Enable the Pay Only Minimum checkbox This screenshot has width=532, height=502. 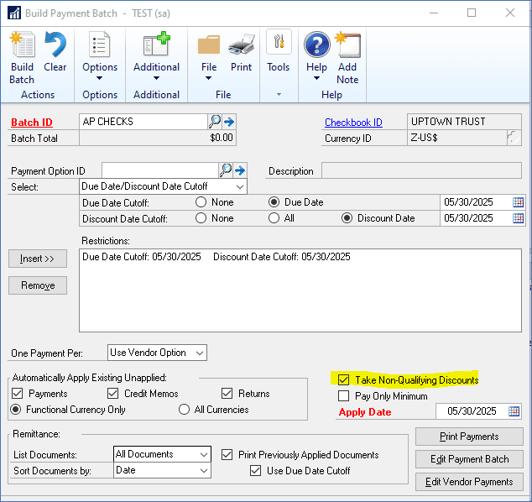click(343, 395)
